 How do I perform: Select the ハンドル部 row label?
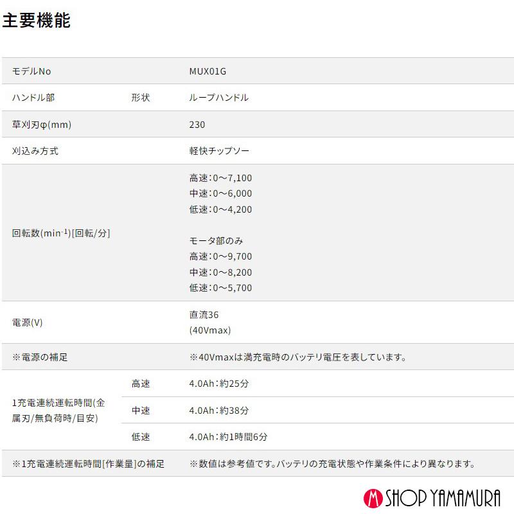(31, 98)
